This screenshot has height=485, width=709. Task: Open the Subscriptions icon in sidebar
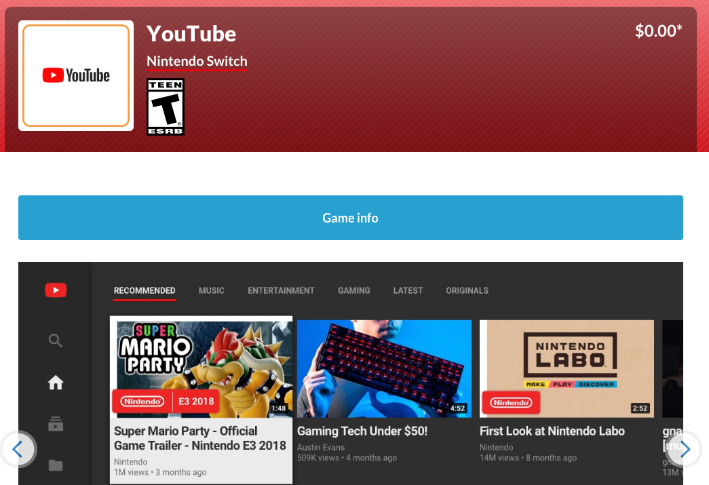(x=56, y=423)
